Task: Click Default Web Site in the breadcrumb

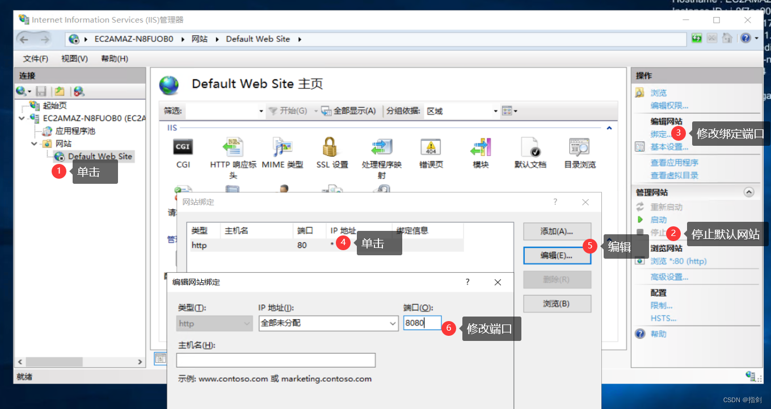Action: tap(258, 39)
